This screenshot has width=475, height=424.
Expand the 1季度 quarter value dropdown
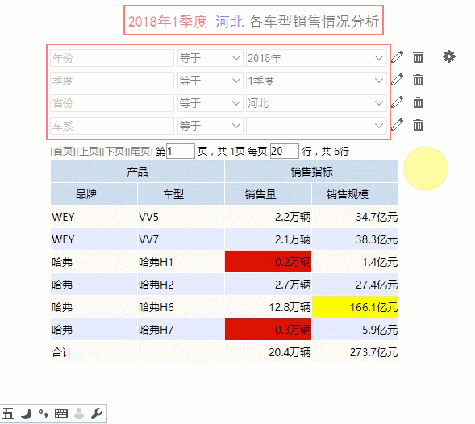tap(316, 81)
